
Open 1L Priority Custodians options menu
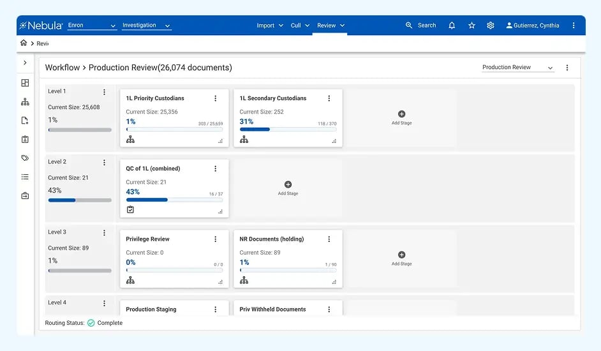(x=215, y=98)
